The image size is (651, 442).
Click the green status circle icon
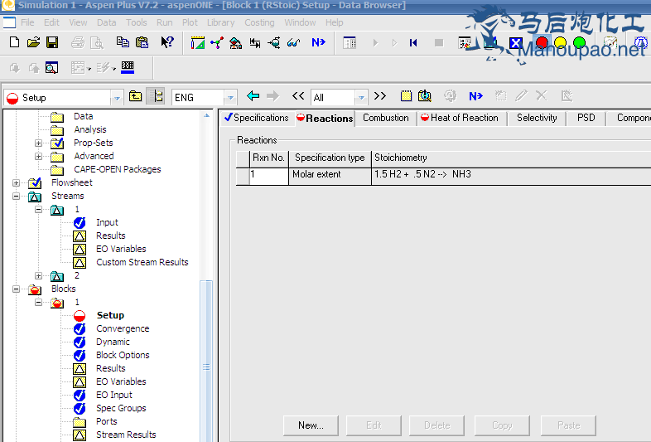coord(579,42)
